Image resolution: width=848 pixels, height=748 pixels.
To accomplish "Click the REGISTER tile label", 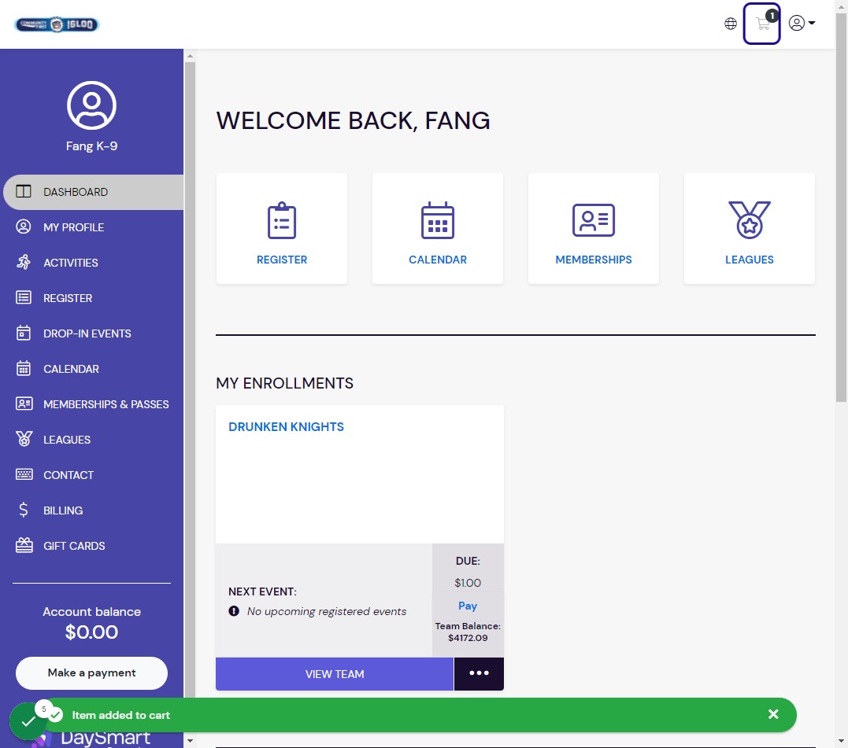I will click(282, 260).
